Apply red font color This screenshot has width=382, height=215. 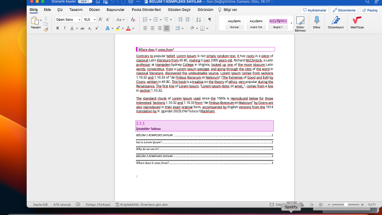[x=128, y=28]
